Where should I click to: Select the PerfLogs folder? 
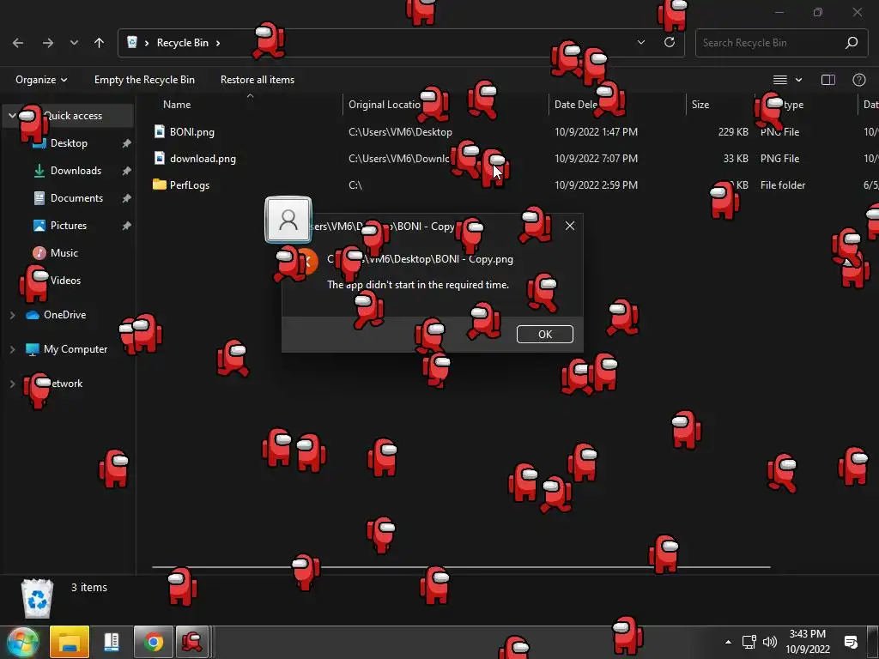[190, 185]
